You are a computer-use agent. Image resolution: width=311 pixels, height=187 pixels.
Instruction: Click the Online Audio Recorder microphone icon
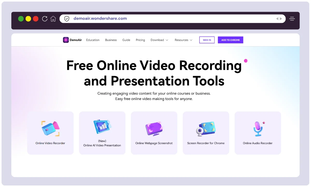258,129
